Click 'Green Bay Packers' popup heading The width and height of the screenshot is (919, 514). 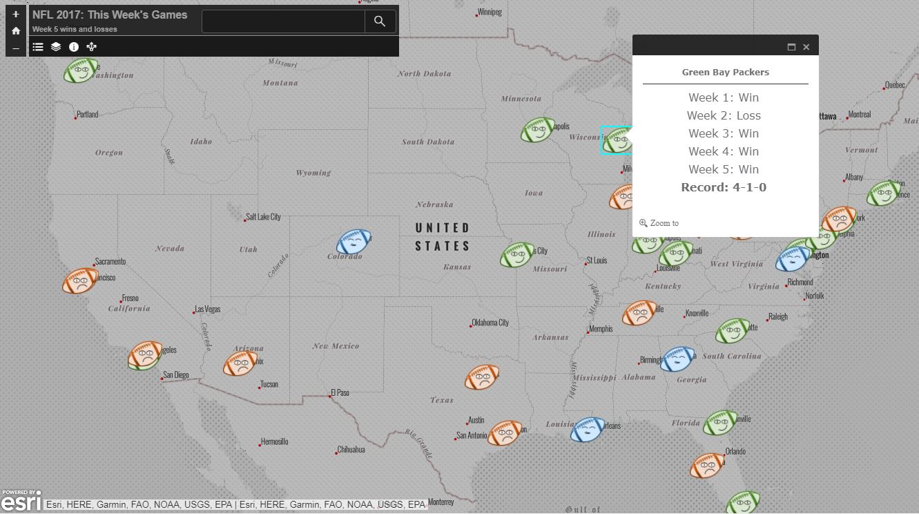pos(726,72)
